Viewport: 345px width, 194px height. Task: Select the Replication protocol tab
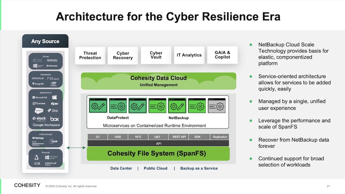tap(219, 137)
